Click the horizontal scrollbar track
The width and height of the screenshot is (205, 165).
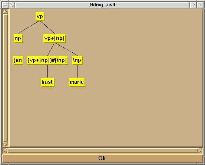pos(102,151)
